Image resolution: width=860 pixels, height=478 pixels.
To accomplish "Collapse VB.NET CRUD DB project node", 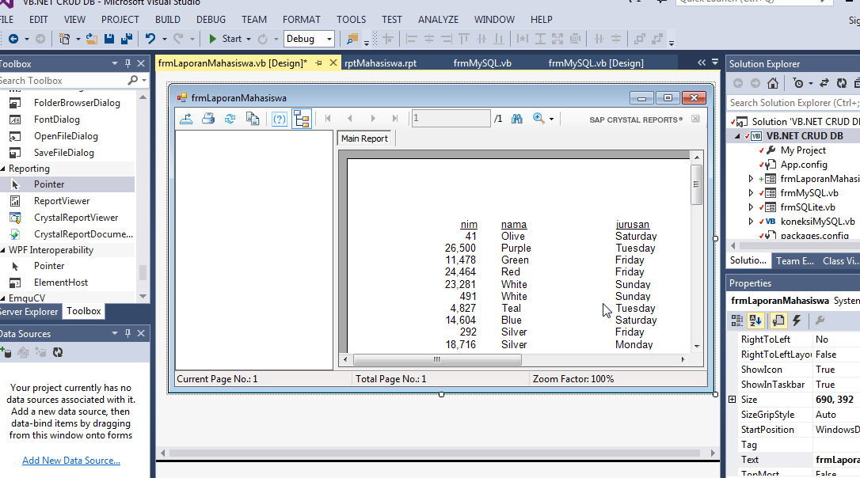I will 737,136.
